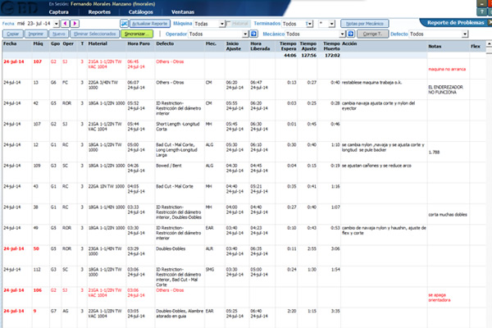The width and height of the screenshot is (492, 328).
Task: Click the tools icon beside Actualizar Reporte
Action: (x=124, y=24)
